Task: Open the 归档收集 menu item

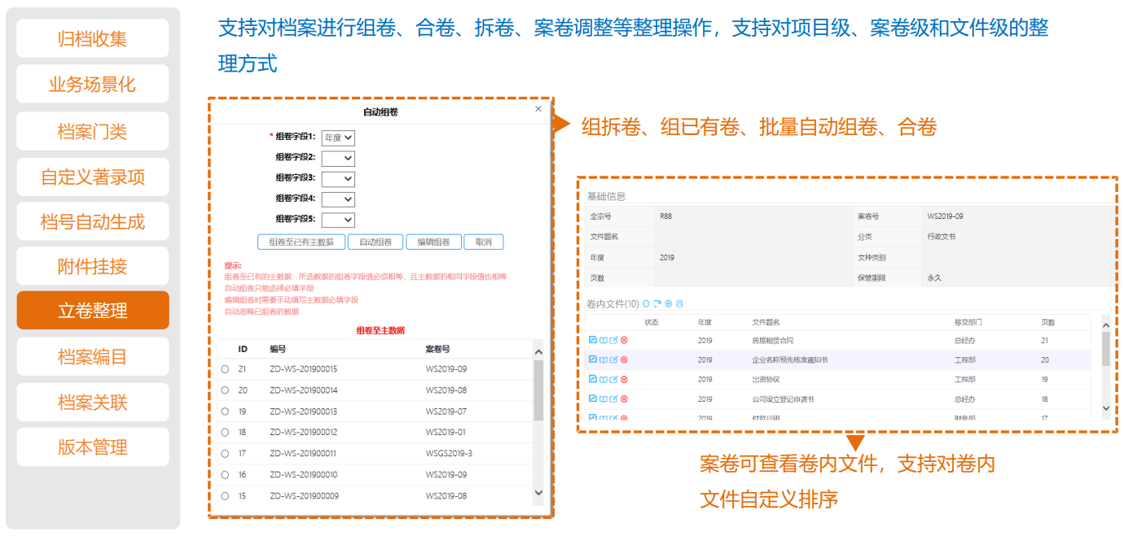Action: click(x=92, y=39)
